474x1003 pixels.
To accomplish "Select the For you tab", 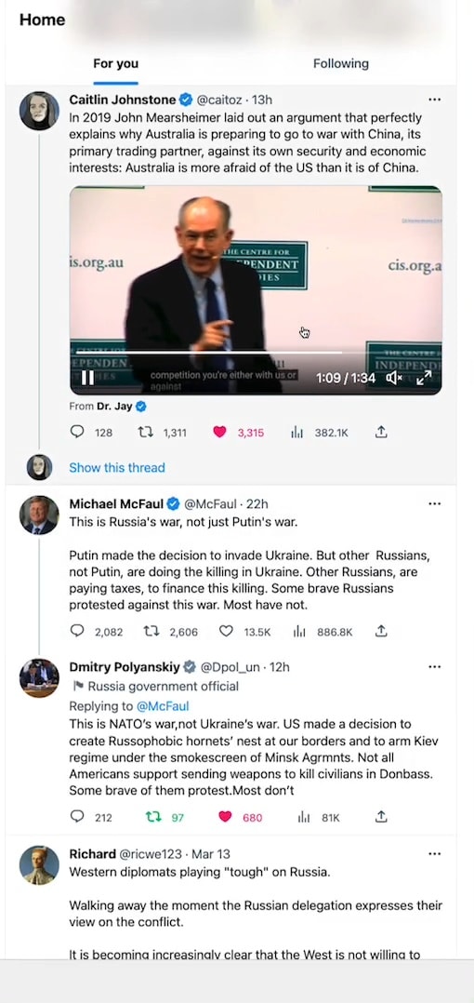I will tap(115, 63).
